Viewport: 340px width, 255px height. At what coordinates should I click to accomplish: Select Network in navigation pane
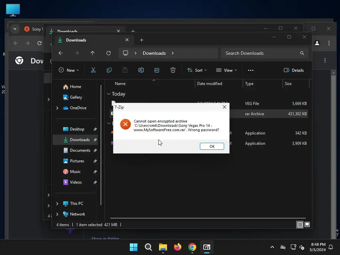click(x=74, y=214)
